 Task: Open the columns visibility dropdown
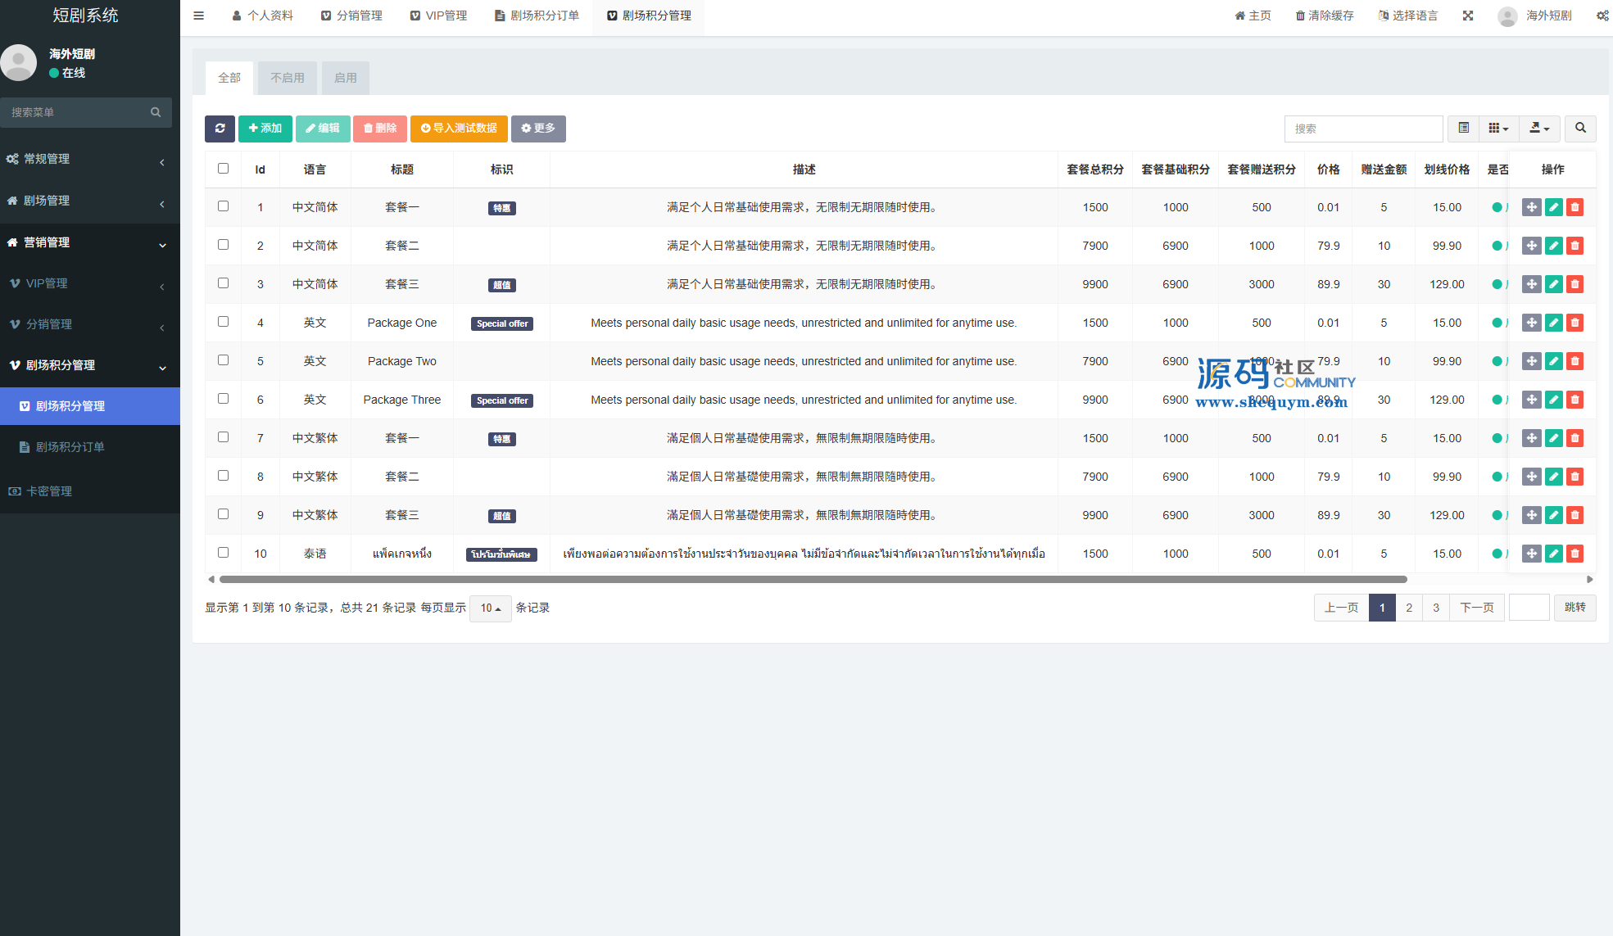pos(1497,129)
